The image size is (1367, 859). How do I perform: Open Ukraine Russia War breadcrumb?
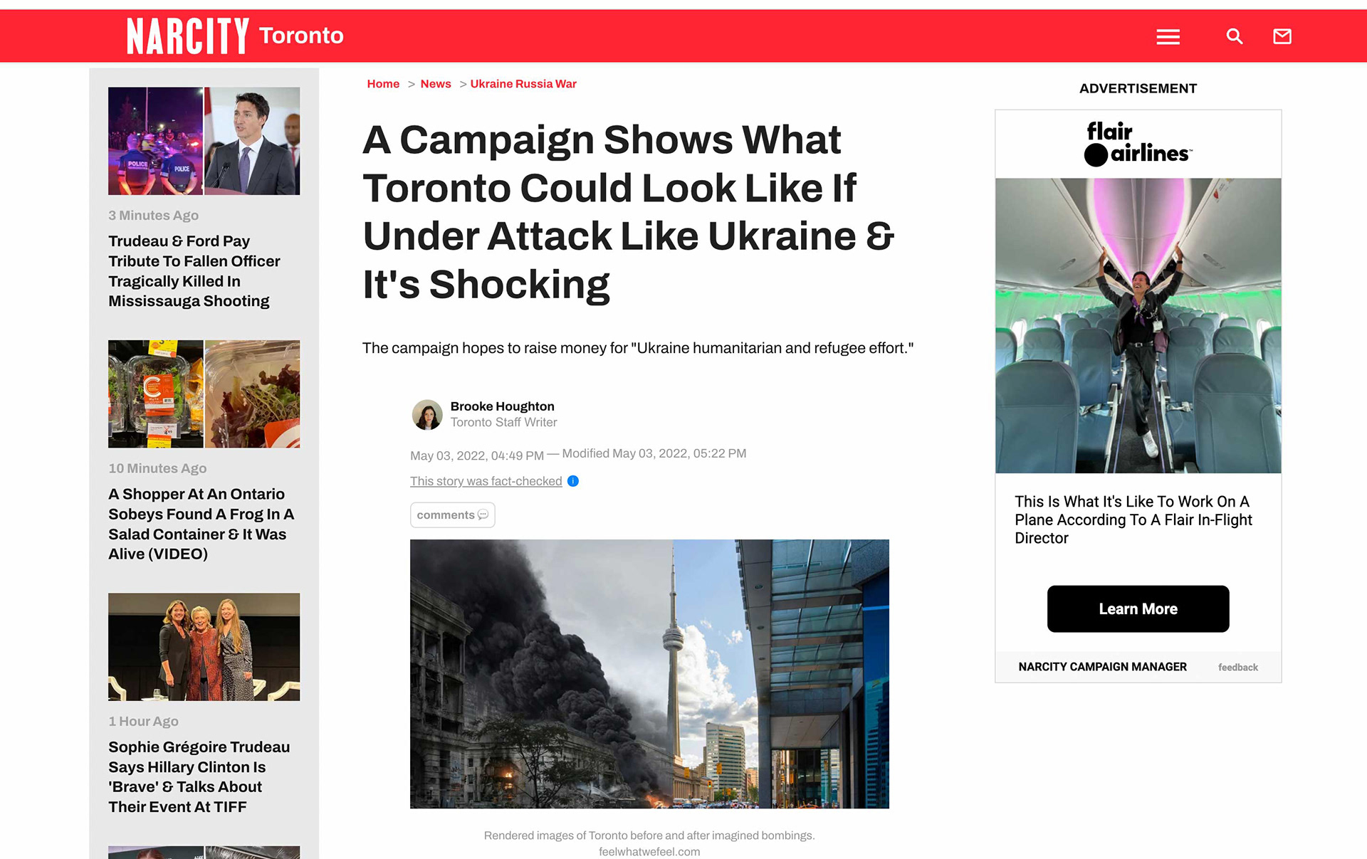point(523,84)
